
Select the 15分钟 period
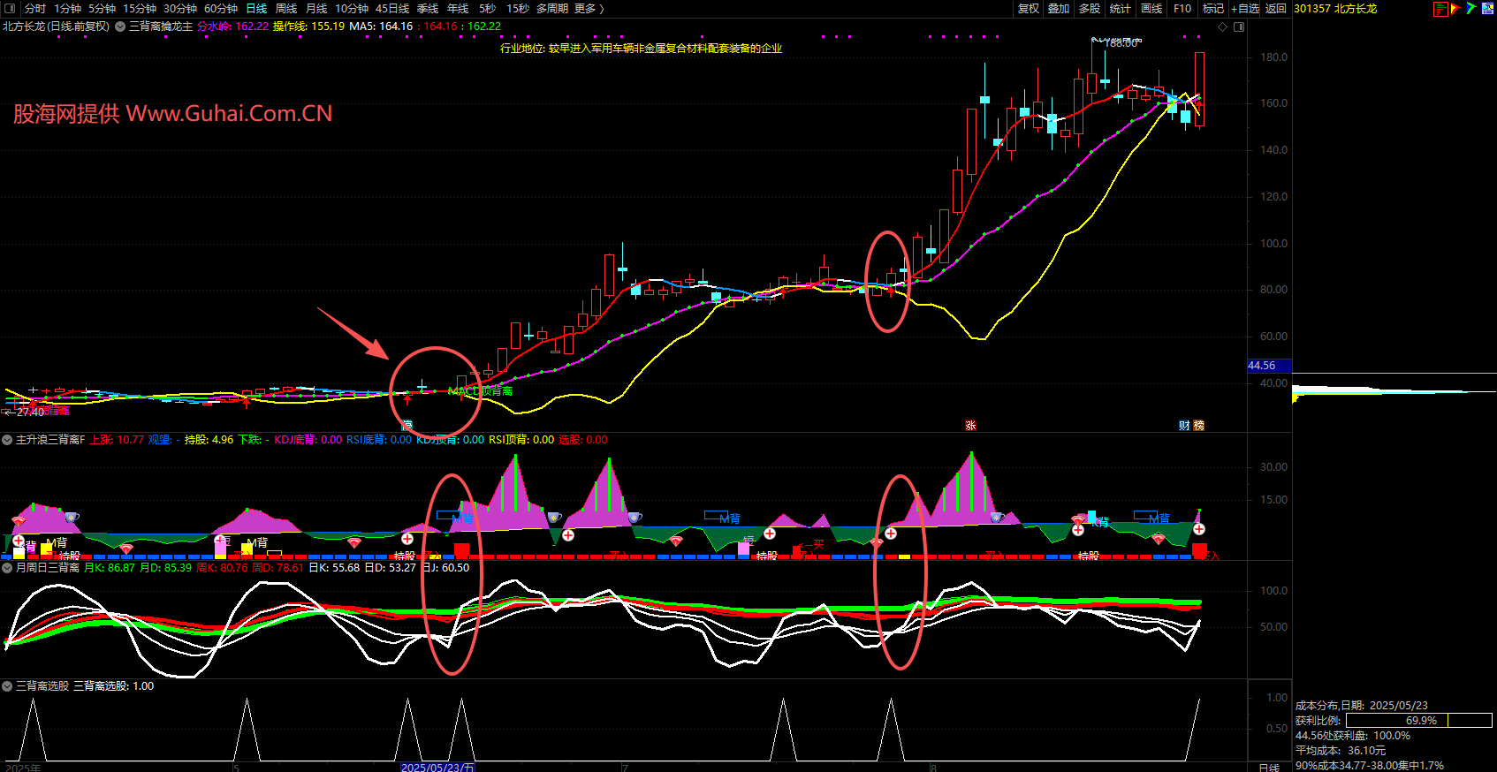[140, 8]
